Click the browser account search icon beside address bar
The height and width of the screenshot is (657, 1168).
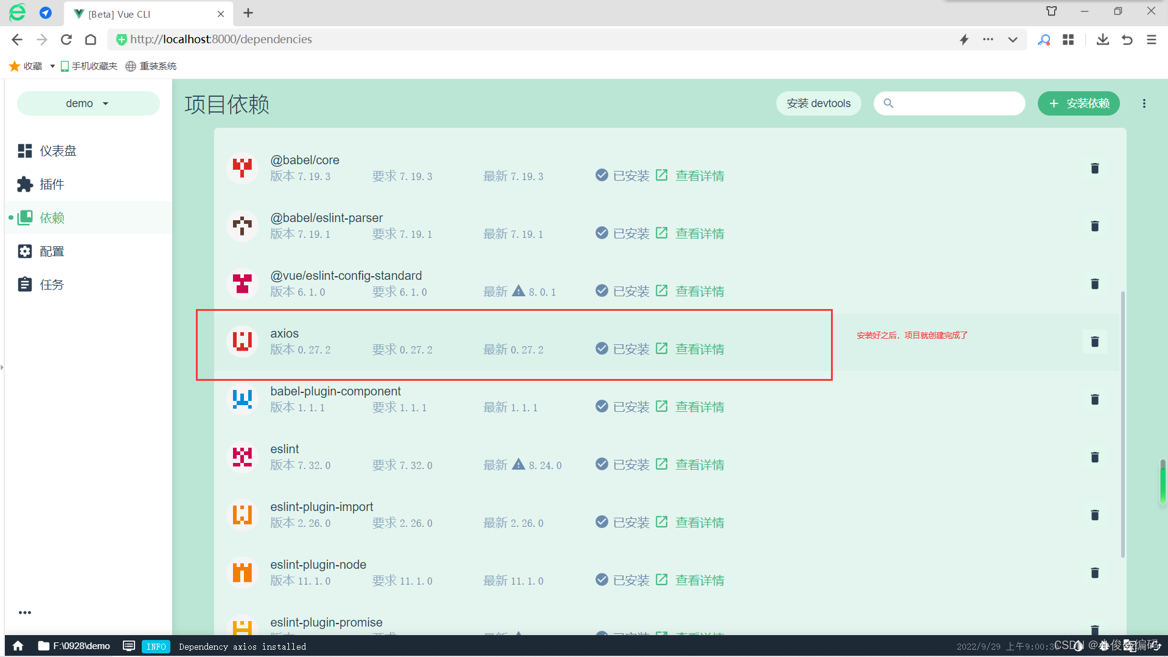point(1044,40)
